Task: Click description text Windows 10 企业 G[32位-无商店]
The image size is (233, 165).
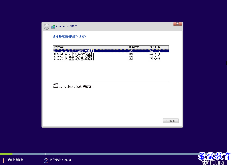Action: pyautogui.click(x=72, y=87)
